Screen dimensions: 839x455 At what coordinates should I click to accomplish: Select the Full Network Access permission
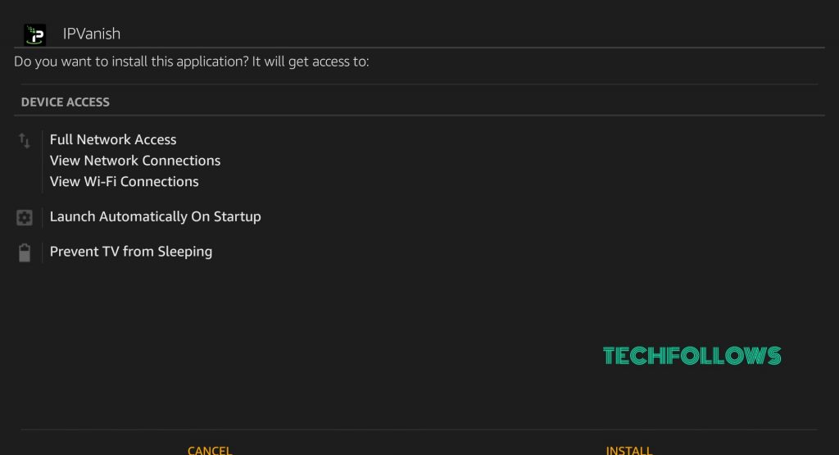coord(113,139)
